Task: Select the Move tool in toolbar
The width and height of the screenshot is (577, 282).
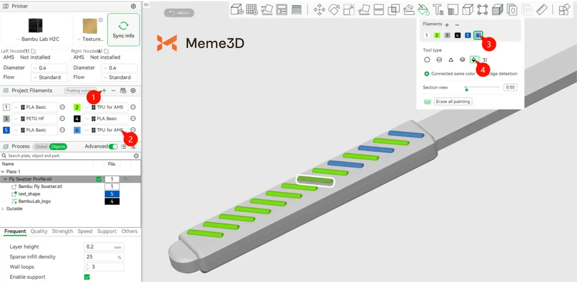Action: 319,10
